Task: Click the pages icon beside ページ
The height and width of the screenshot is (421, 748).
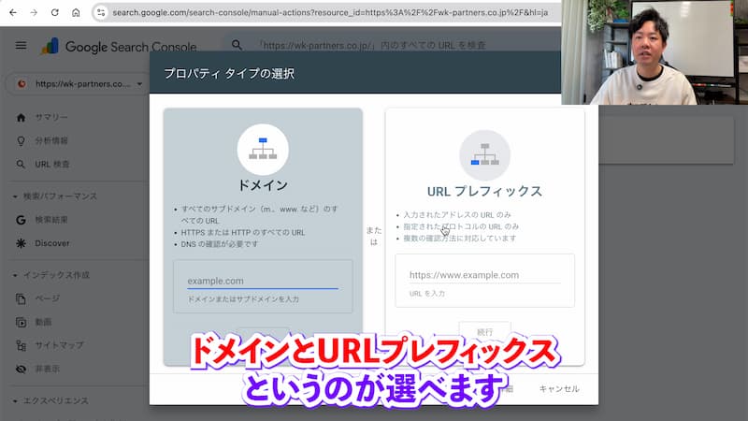Action: 21,298
